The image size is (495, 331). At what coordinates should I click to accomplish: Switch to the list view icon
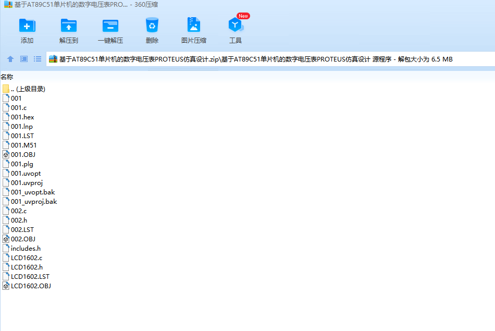(38, 59)
